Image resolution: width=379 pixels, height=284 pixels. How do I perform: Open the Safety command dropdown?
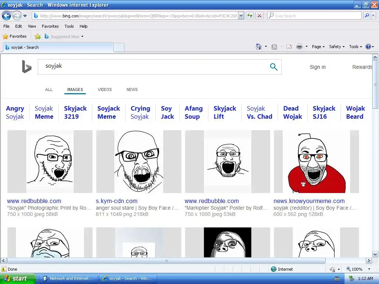pyautogui.click(x=336, y=47)
